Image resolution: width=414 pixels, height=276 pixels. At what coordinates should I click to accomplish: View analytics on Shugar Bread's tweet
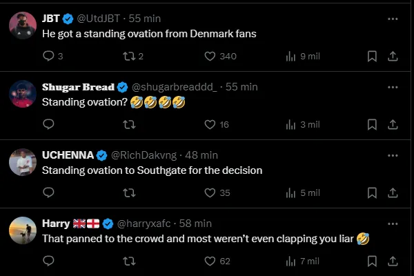pyautogui.click(x=290, y=125)
